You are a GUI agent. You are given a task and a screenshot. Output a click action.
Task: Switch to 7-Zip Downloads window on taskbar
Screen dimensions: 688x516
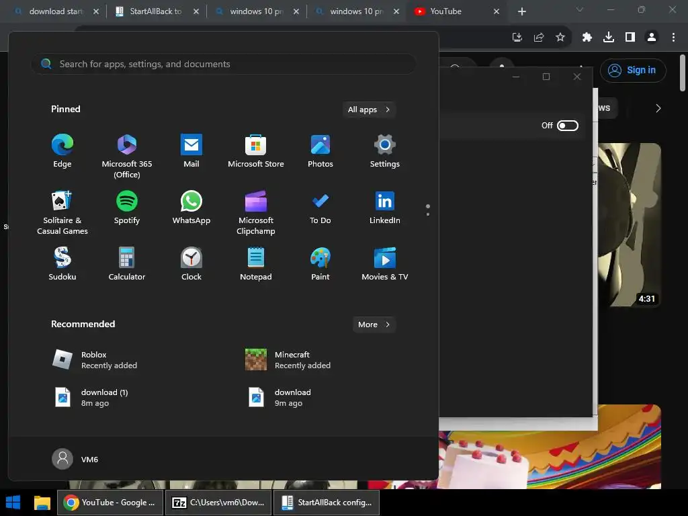point(218,503)
